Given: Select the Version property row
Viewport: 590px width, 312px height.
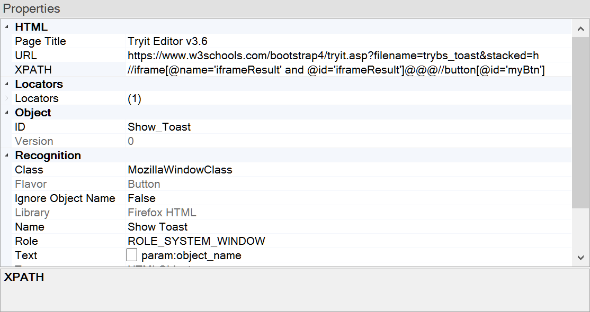Looking at the screenshot, I should click(x=34, y=141).
